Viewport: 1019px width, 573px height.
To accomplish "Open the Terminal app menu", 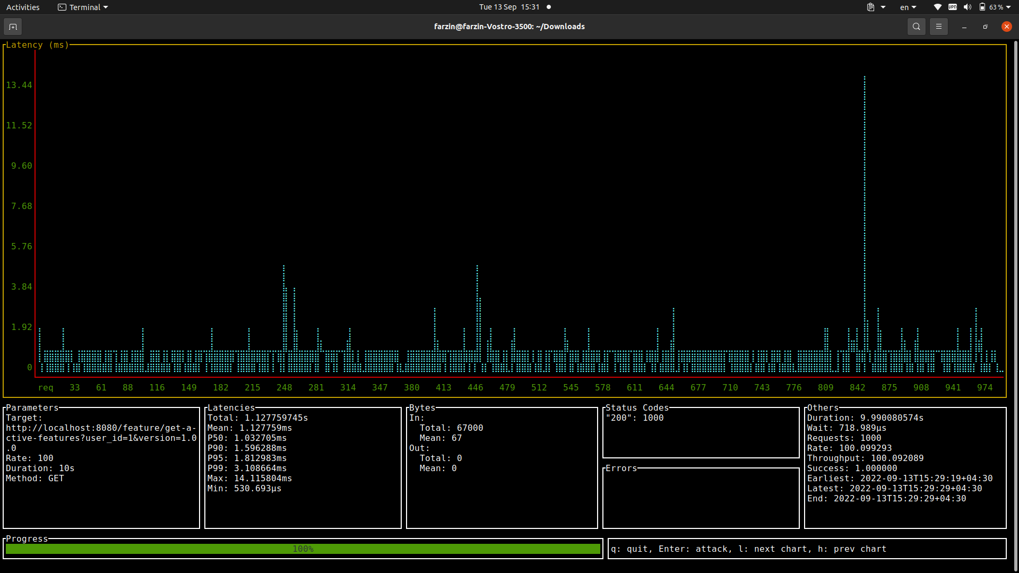I will point(83,7).
